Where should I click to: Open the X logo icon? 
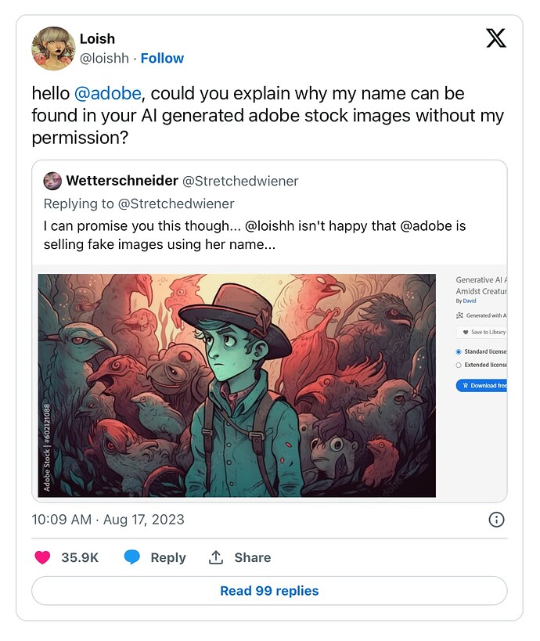tap(496, 38)
